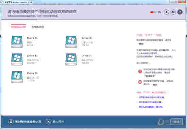Select the Drive E: disk icon
187x129 pixels.
point(17,59)
